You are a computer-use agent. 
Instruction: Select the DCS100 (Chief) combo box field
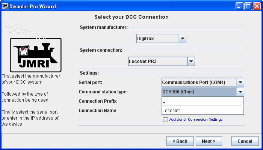pyautogui.click(x=199, y=91)
